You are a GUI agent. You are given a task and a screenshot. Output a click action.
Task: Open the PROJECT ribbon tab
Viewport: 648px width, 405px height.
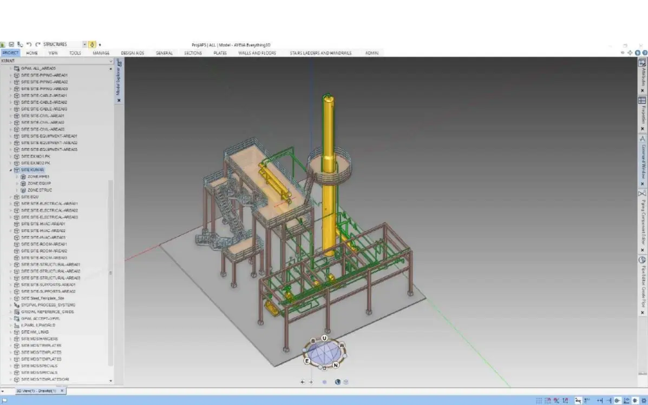[10, 53]
